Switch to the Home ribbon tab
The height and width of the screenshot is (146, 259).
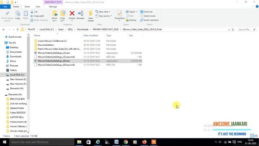16,6
